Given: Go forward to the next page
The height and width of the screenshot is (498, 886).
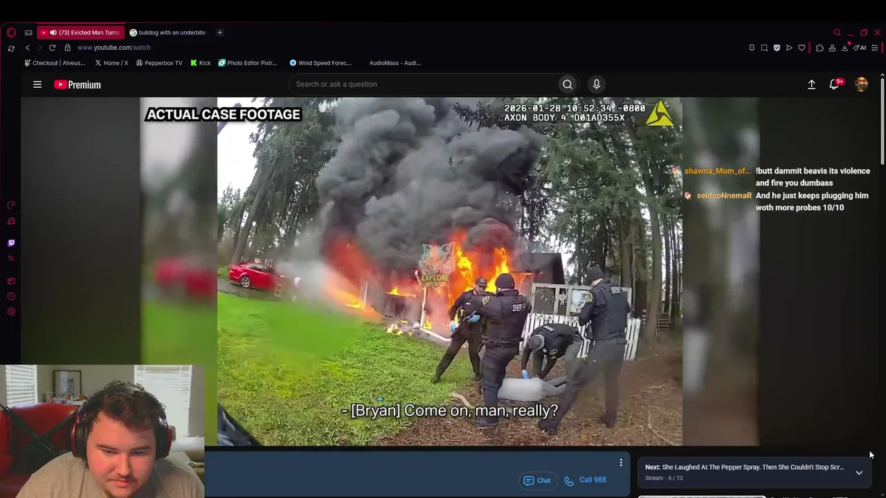Looking at the screenshot, I should [x=39, y=48].
